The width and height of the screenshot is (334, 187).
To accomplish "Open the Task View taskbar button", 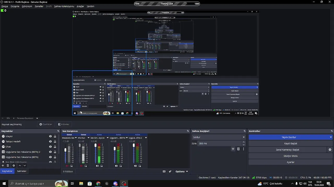I will [72, 184].
